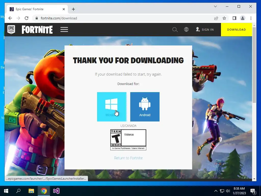The image size is (261, 196).
Task: Click the scrollbar down arrow
Action: (x=254, y=179)
